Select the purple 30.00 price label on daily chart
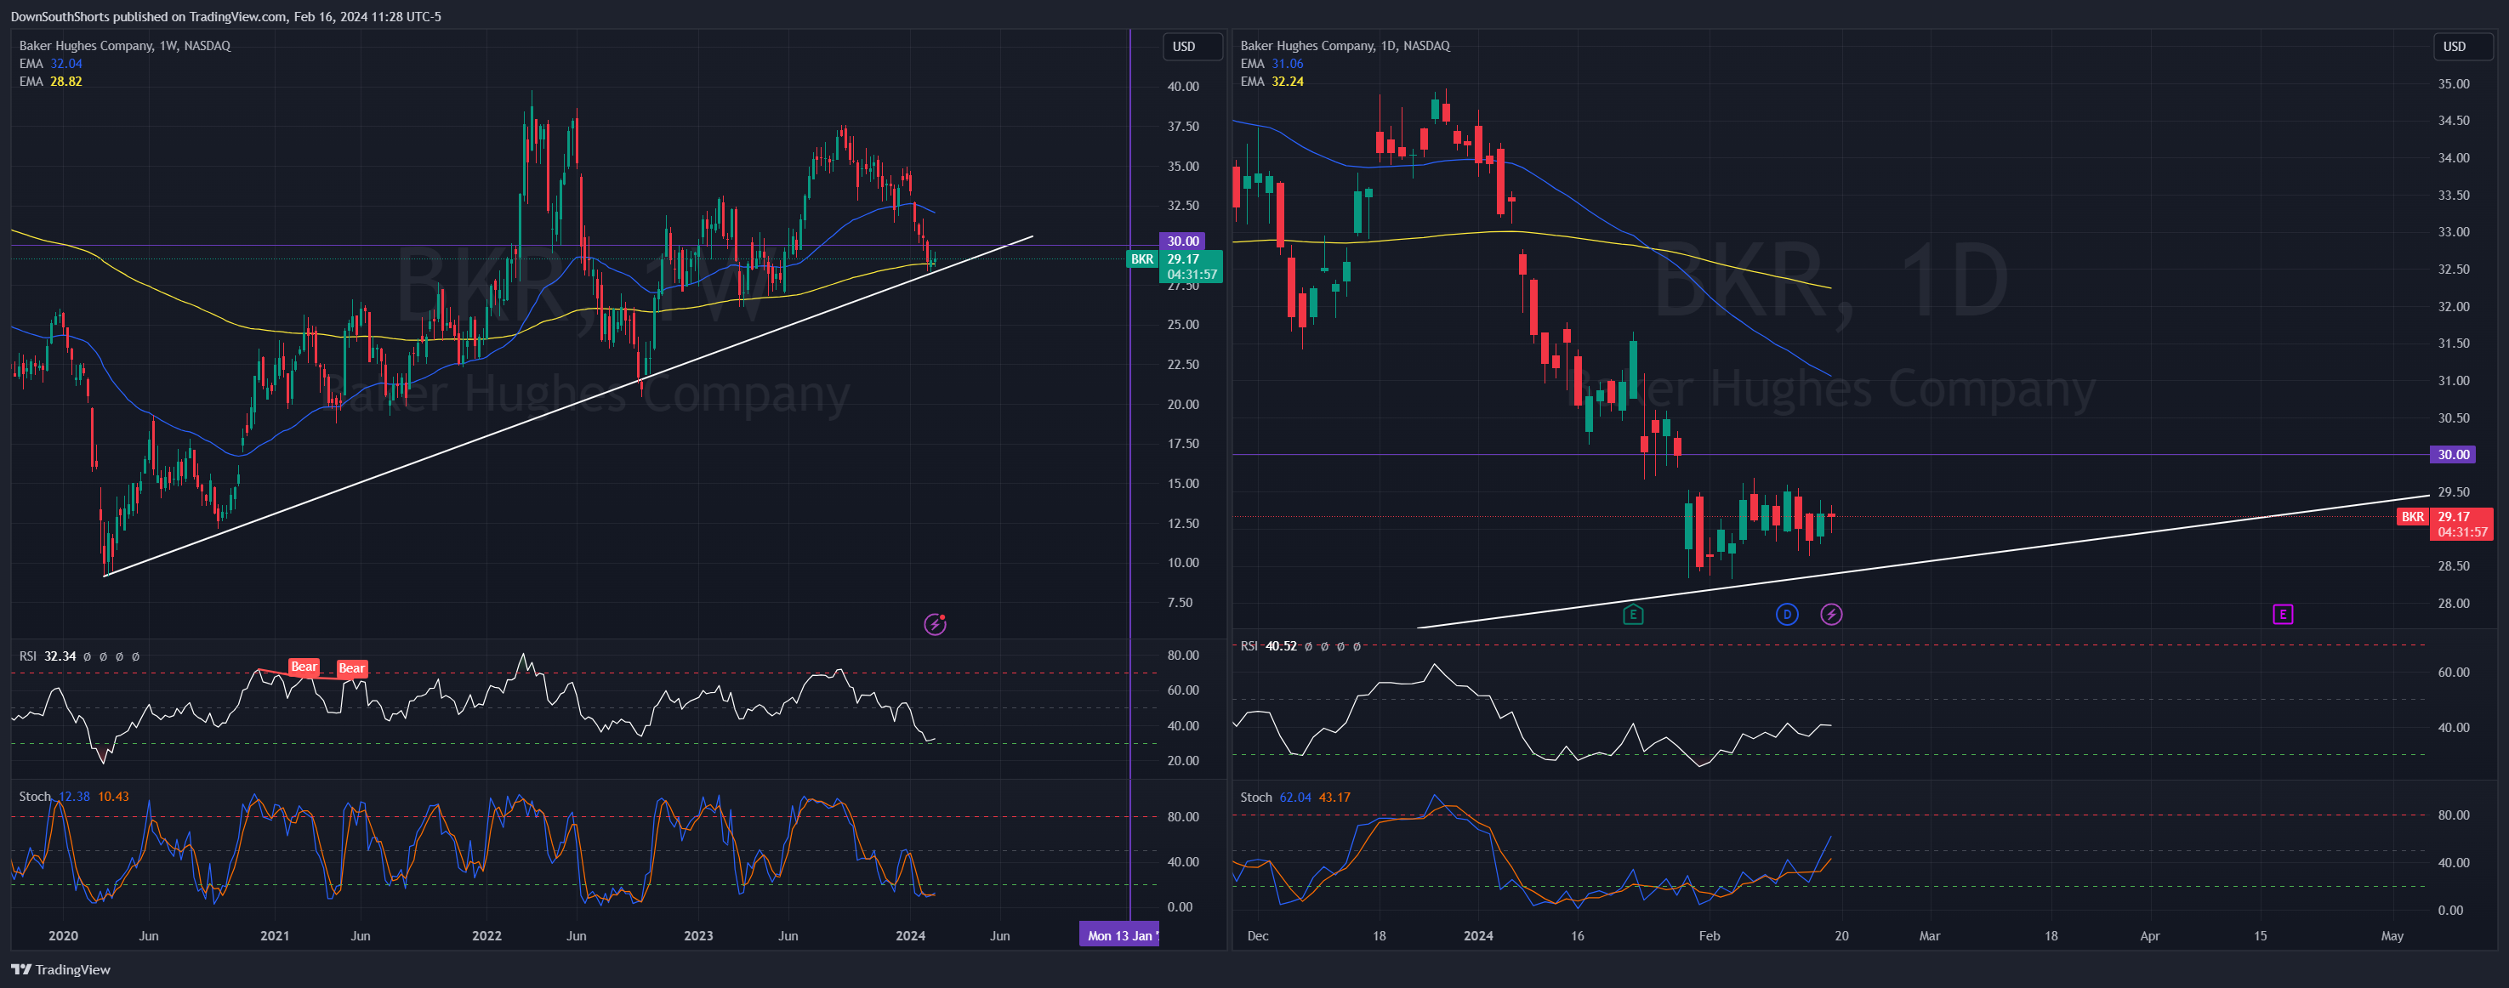2509x988 pixels. (2453, 455)
